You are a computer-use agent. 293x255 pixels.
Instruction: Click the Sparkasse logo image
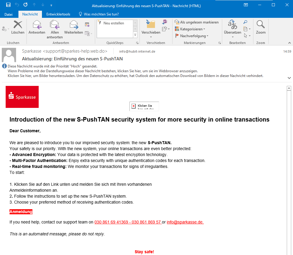(22, 97)
